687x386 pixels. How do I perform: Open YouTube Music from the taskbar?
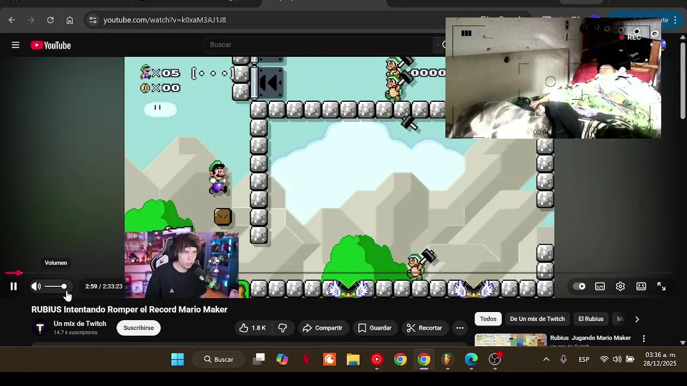click(377, 359)
